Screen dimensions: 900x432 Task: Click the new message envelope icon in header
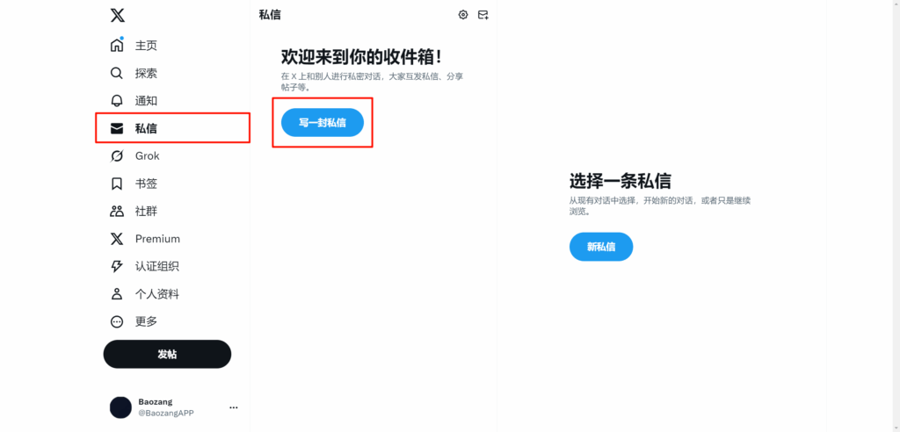click(483, 15)
